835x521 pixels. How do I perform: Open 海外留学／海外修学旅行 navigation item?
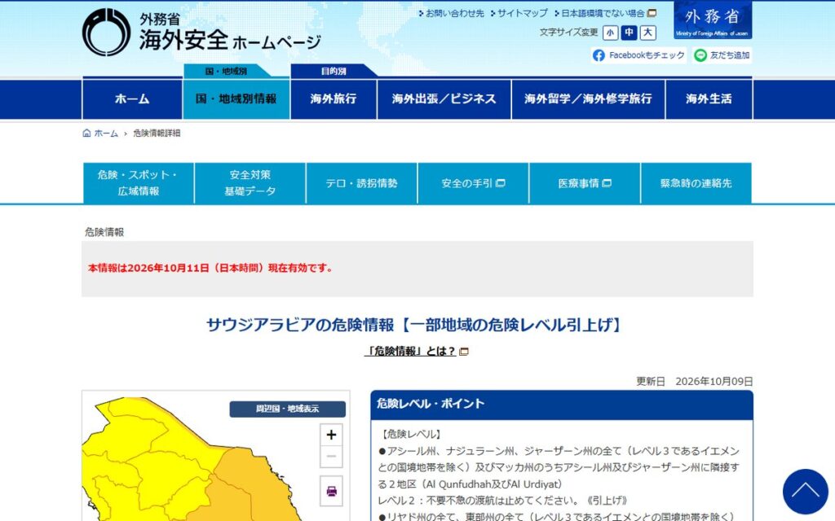589,99
